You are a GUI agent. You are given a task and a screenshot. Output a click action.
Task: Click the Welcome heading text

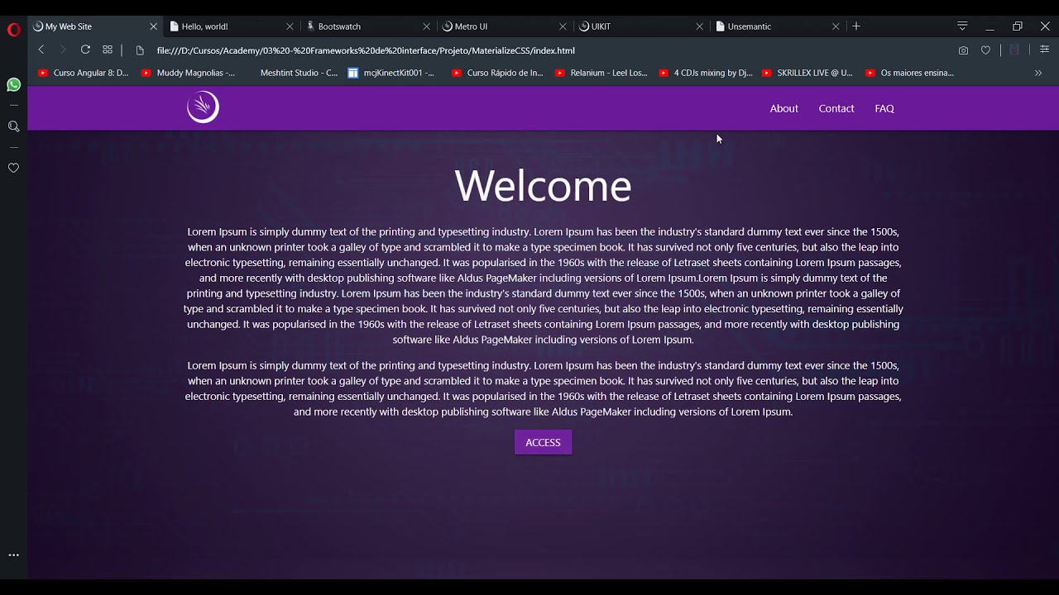point(543,186)
